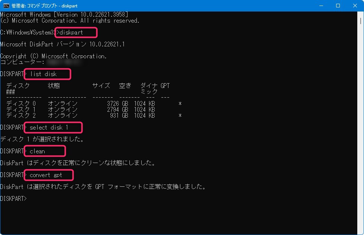Click the 状態 column header
The image size is (364, 235).
coord(54,86)
